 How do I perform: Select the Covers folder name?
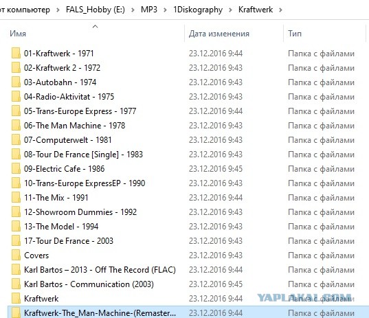pyautogui.click(x=36, y=255)
